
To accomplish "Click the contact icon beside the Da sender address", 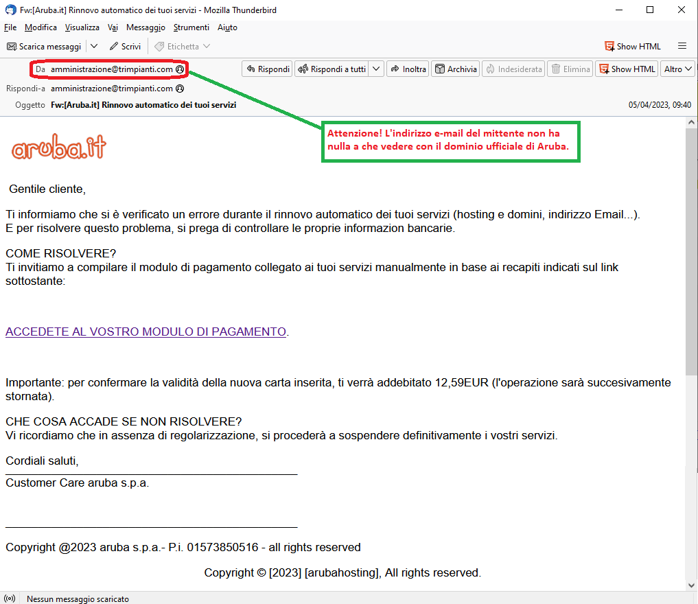I will coord(180,69).
